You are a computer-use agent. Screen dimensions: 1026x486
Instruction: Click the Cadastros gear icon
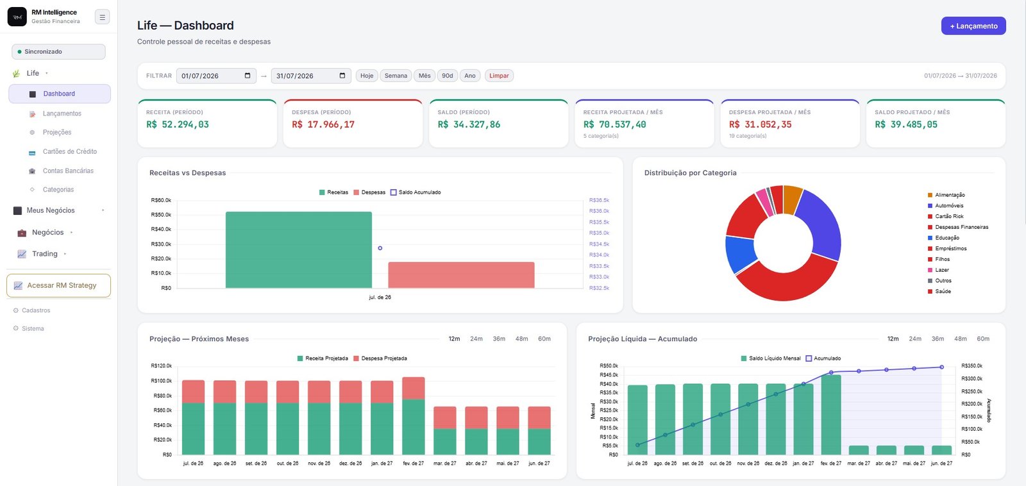coord(16,310)
